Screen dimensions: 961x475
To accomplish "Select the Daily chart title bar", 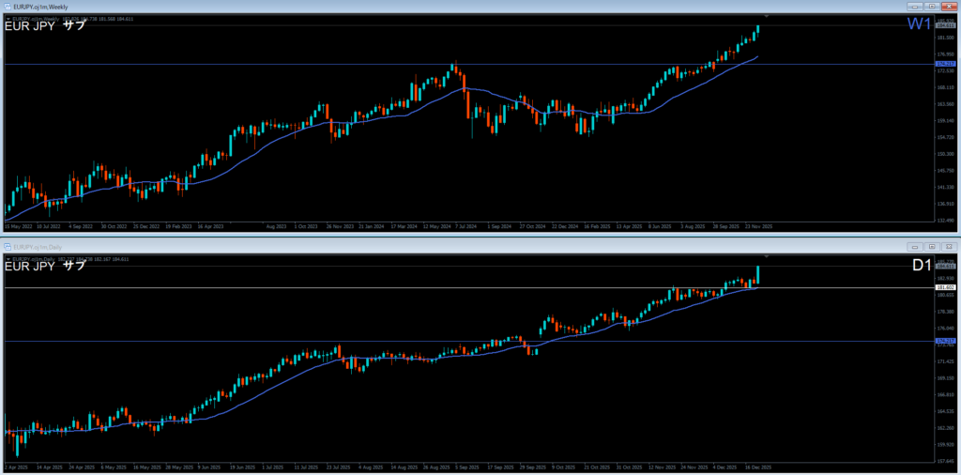I will [469, 246].
